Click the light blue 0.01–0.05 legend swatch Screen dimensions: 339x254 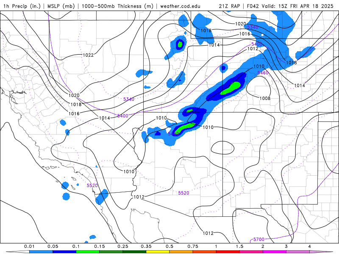[x=41, y=252]
